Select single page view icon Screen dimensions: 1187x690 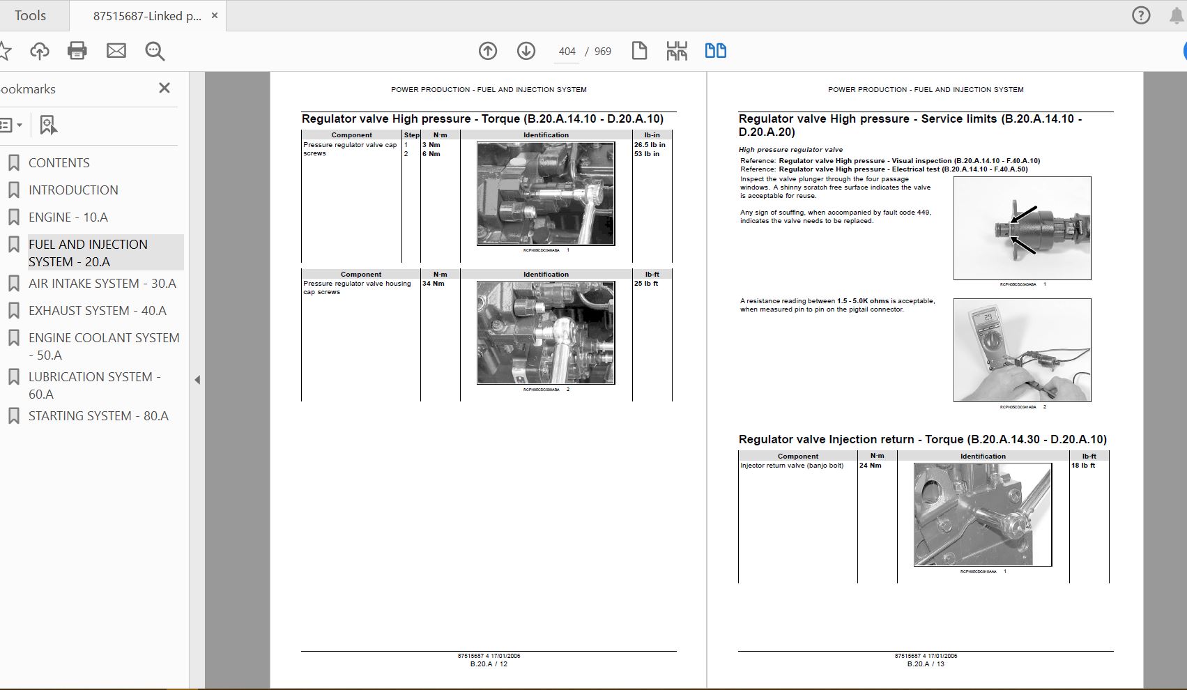point(639,51)
